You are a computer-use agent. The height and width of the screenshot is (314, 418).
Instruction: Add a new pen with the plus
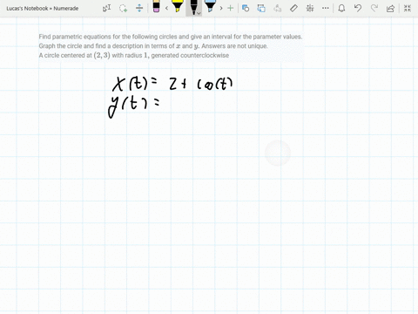point(231,8)
